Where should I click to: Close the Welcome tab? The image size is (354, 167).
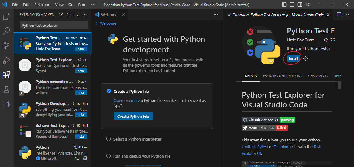point(123,15)
